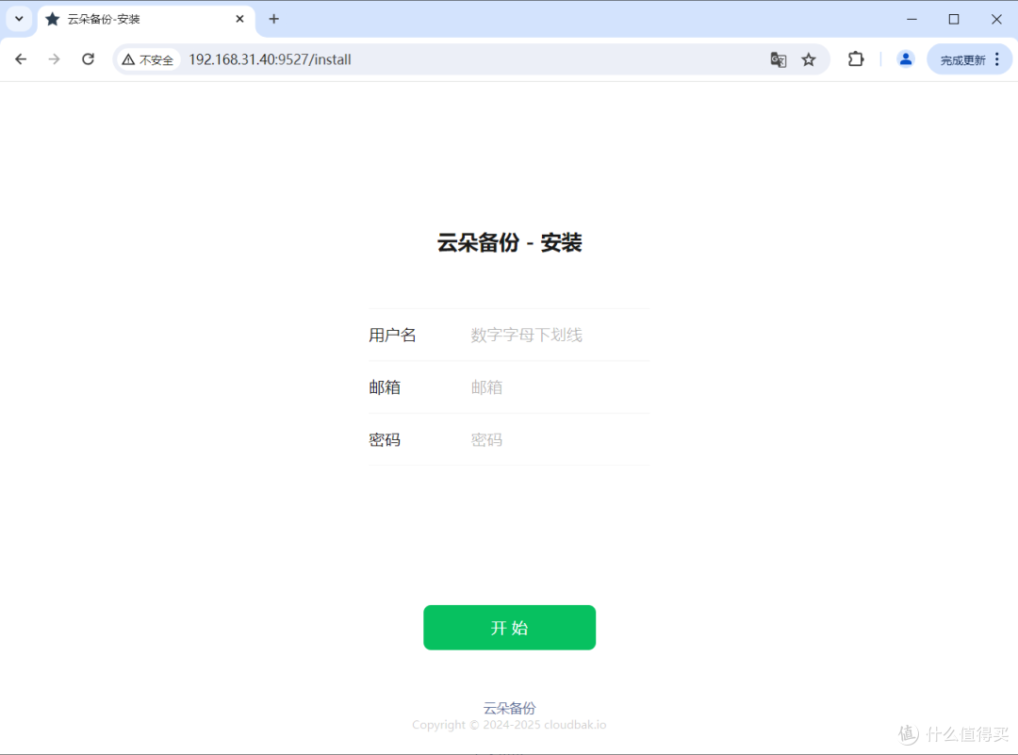Navigate back with the back arrow icon
This screenshot has height=755, width=1018.
(x=21, y=58)
